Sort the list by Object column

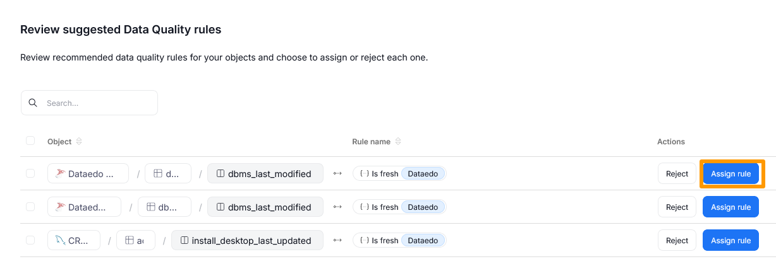point(79,142)
